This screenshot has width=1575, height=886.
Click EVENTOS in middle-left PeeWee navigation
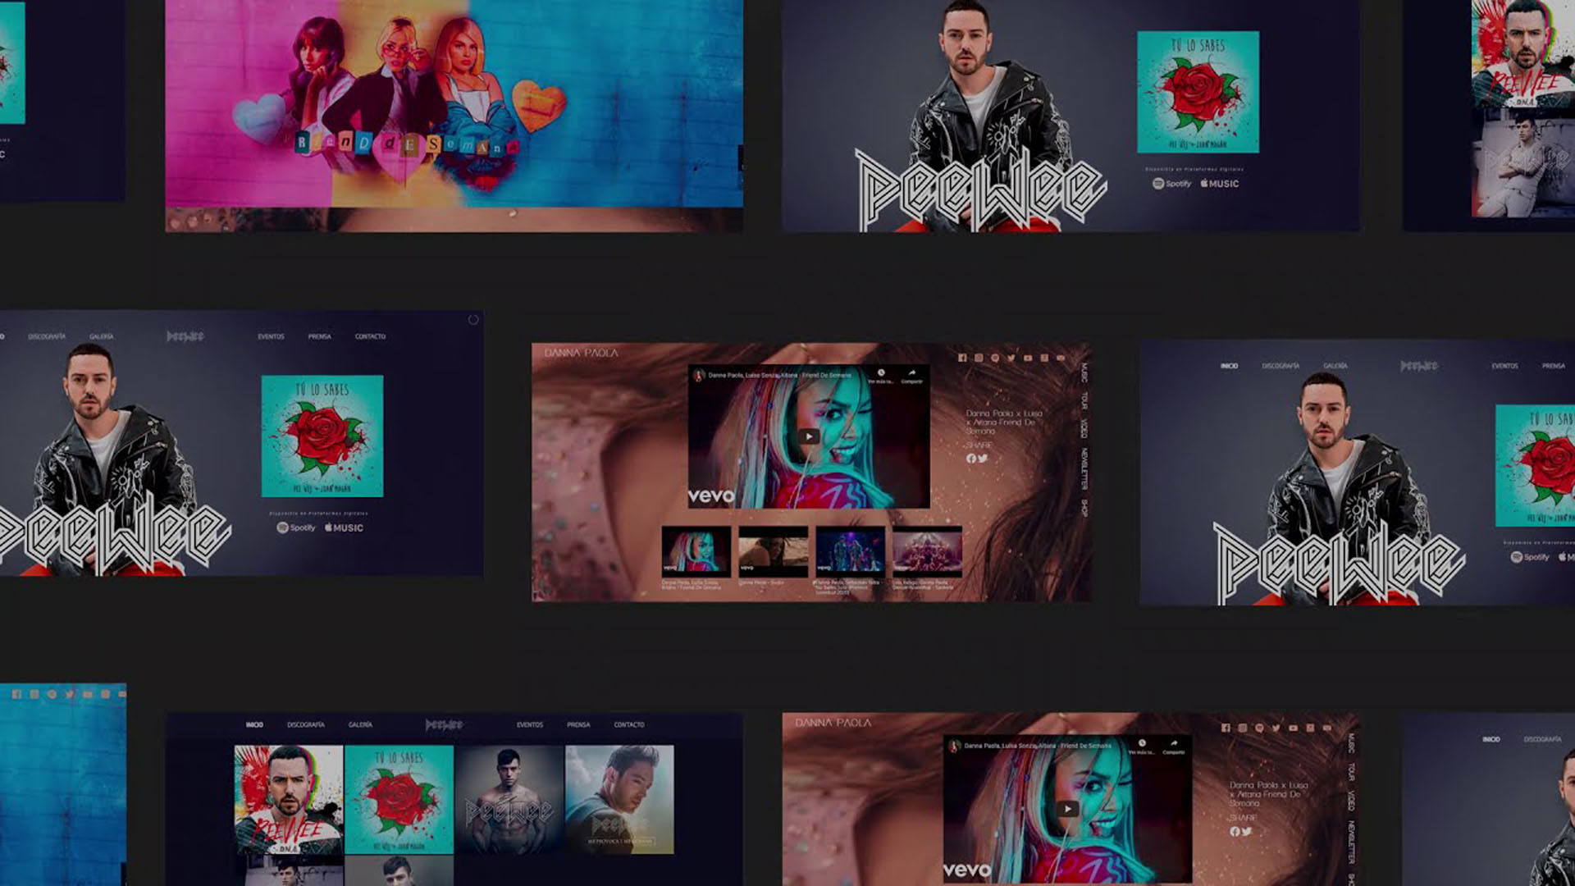click(271, 336)
